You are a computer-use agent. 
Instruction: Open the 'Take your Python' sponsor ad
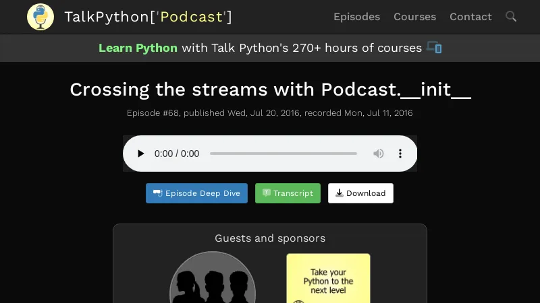[328, 277]
